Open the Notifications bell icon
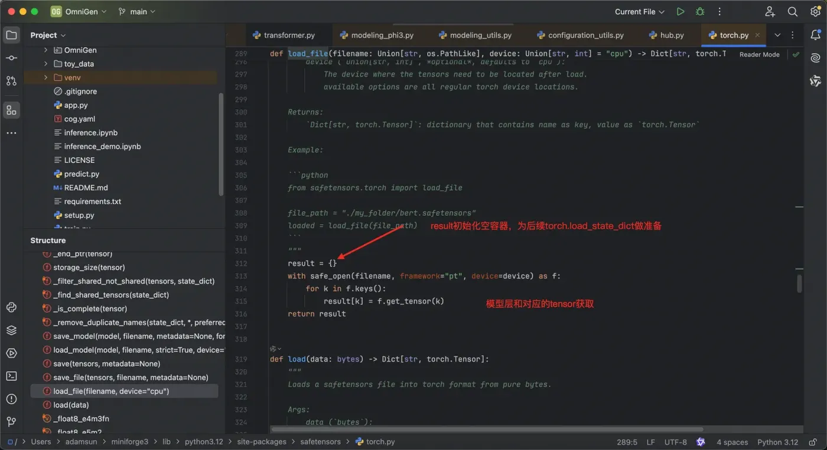827x450 pixels. pyautogui.click(x=816, y=35)
